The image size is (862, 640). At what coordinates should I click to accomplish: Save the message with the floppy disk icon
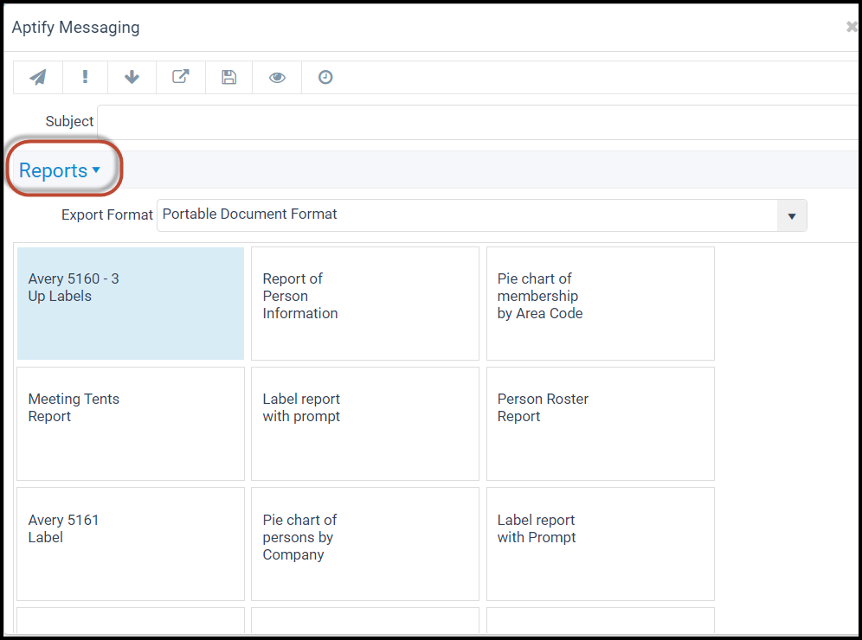[228, 78]
